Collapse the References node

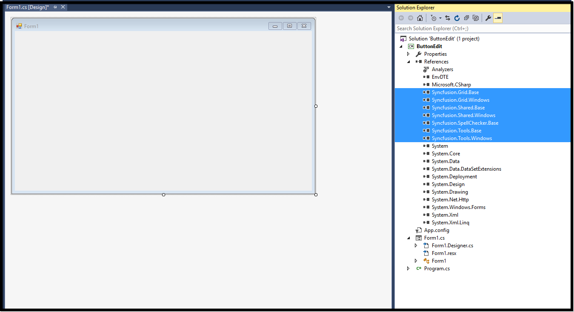(408, 62)
